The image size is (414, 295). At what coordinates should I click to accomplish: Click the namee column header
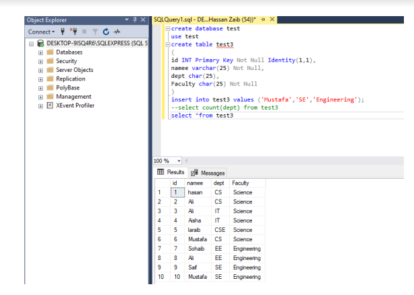pos(198,183)
